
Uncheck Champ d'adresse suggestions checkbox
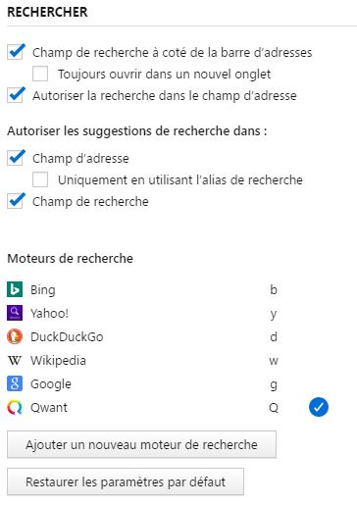tap(15, 158)
